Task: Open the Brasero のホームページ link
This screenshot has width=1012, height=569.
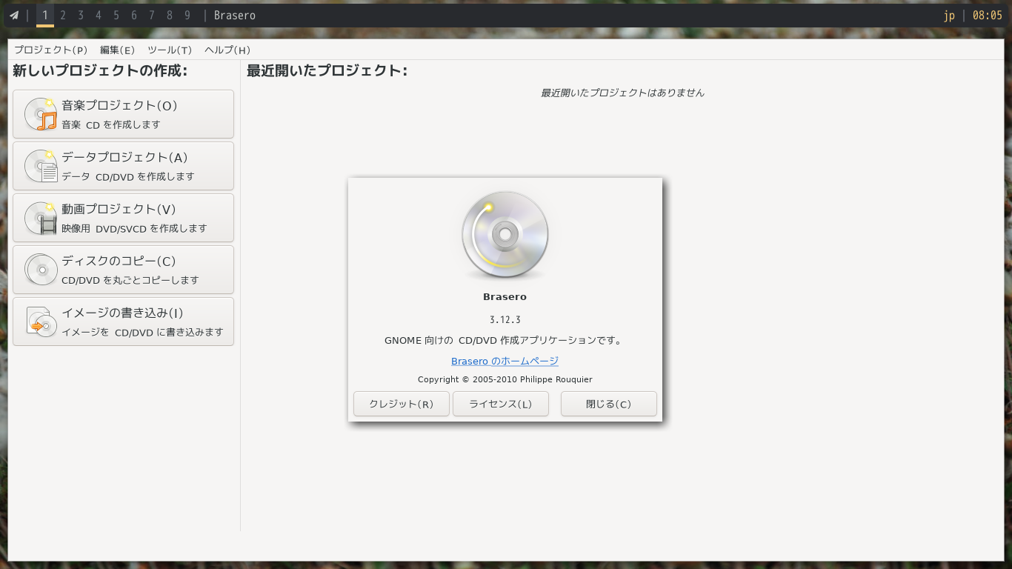Action: pos(505,361)
